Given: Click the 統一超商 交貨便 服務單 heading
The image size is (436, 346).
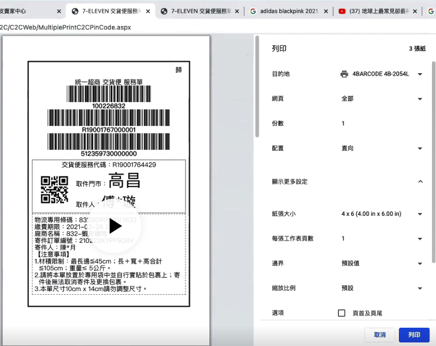Looking at the screenshot, I should pyautogui.click(x=109, y=82).
